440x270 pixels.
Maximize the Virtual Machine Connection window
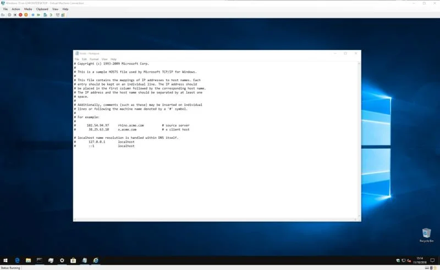tap(424, 3)
